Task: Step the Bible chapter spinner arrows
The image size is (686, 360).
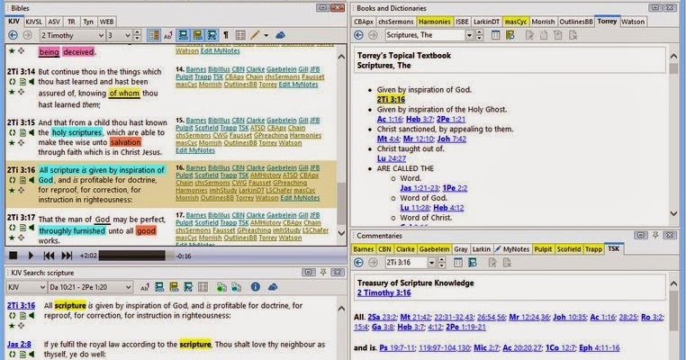Action: [x=137, y=35]
